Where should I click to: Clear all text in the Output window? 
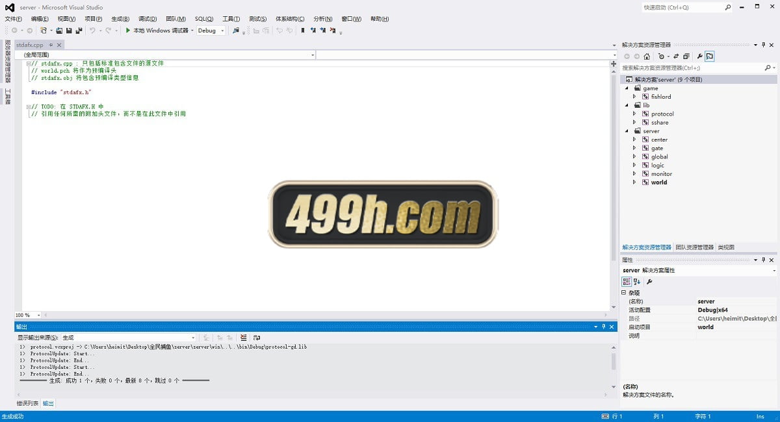coord(243,338)
